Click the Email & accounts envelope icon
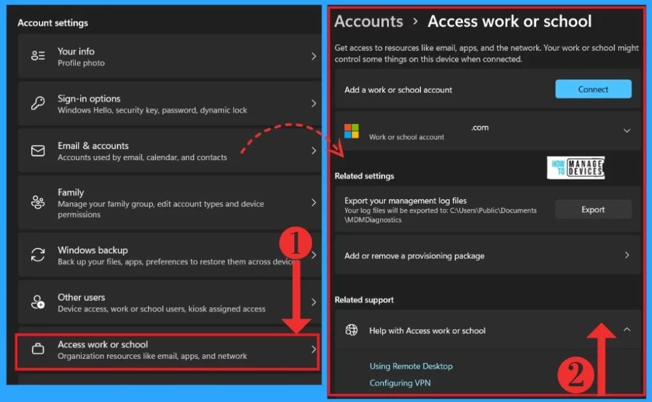The image size is (652, 402). (x=38, y=150)
